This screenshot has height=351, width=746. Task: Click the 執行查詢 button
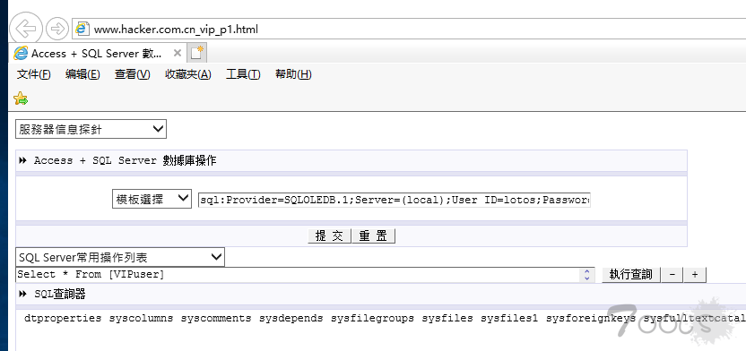pos(631,275)
